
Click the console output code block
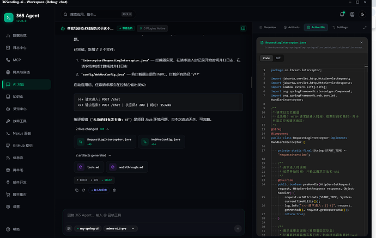click(x=158, y=102)
